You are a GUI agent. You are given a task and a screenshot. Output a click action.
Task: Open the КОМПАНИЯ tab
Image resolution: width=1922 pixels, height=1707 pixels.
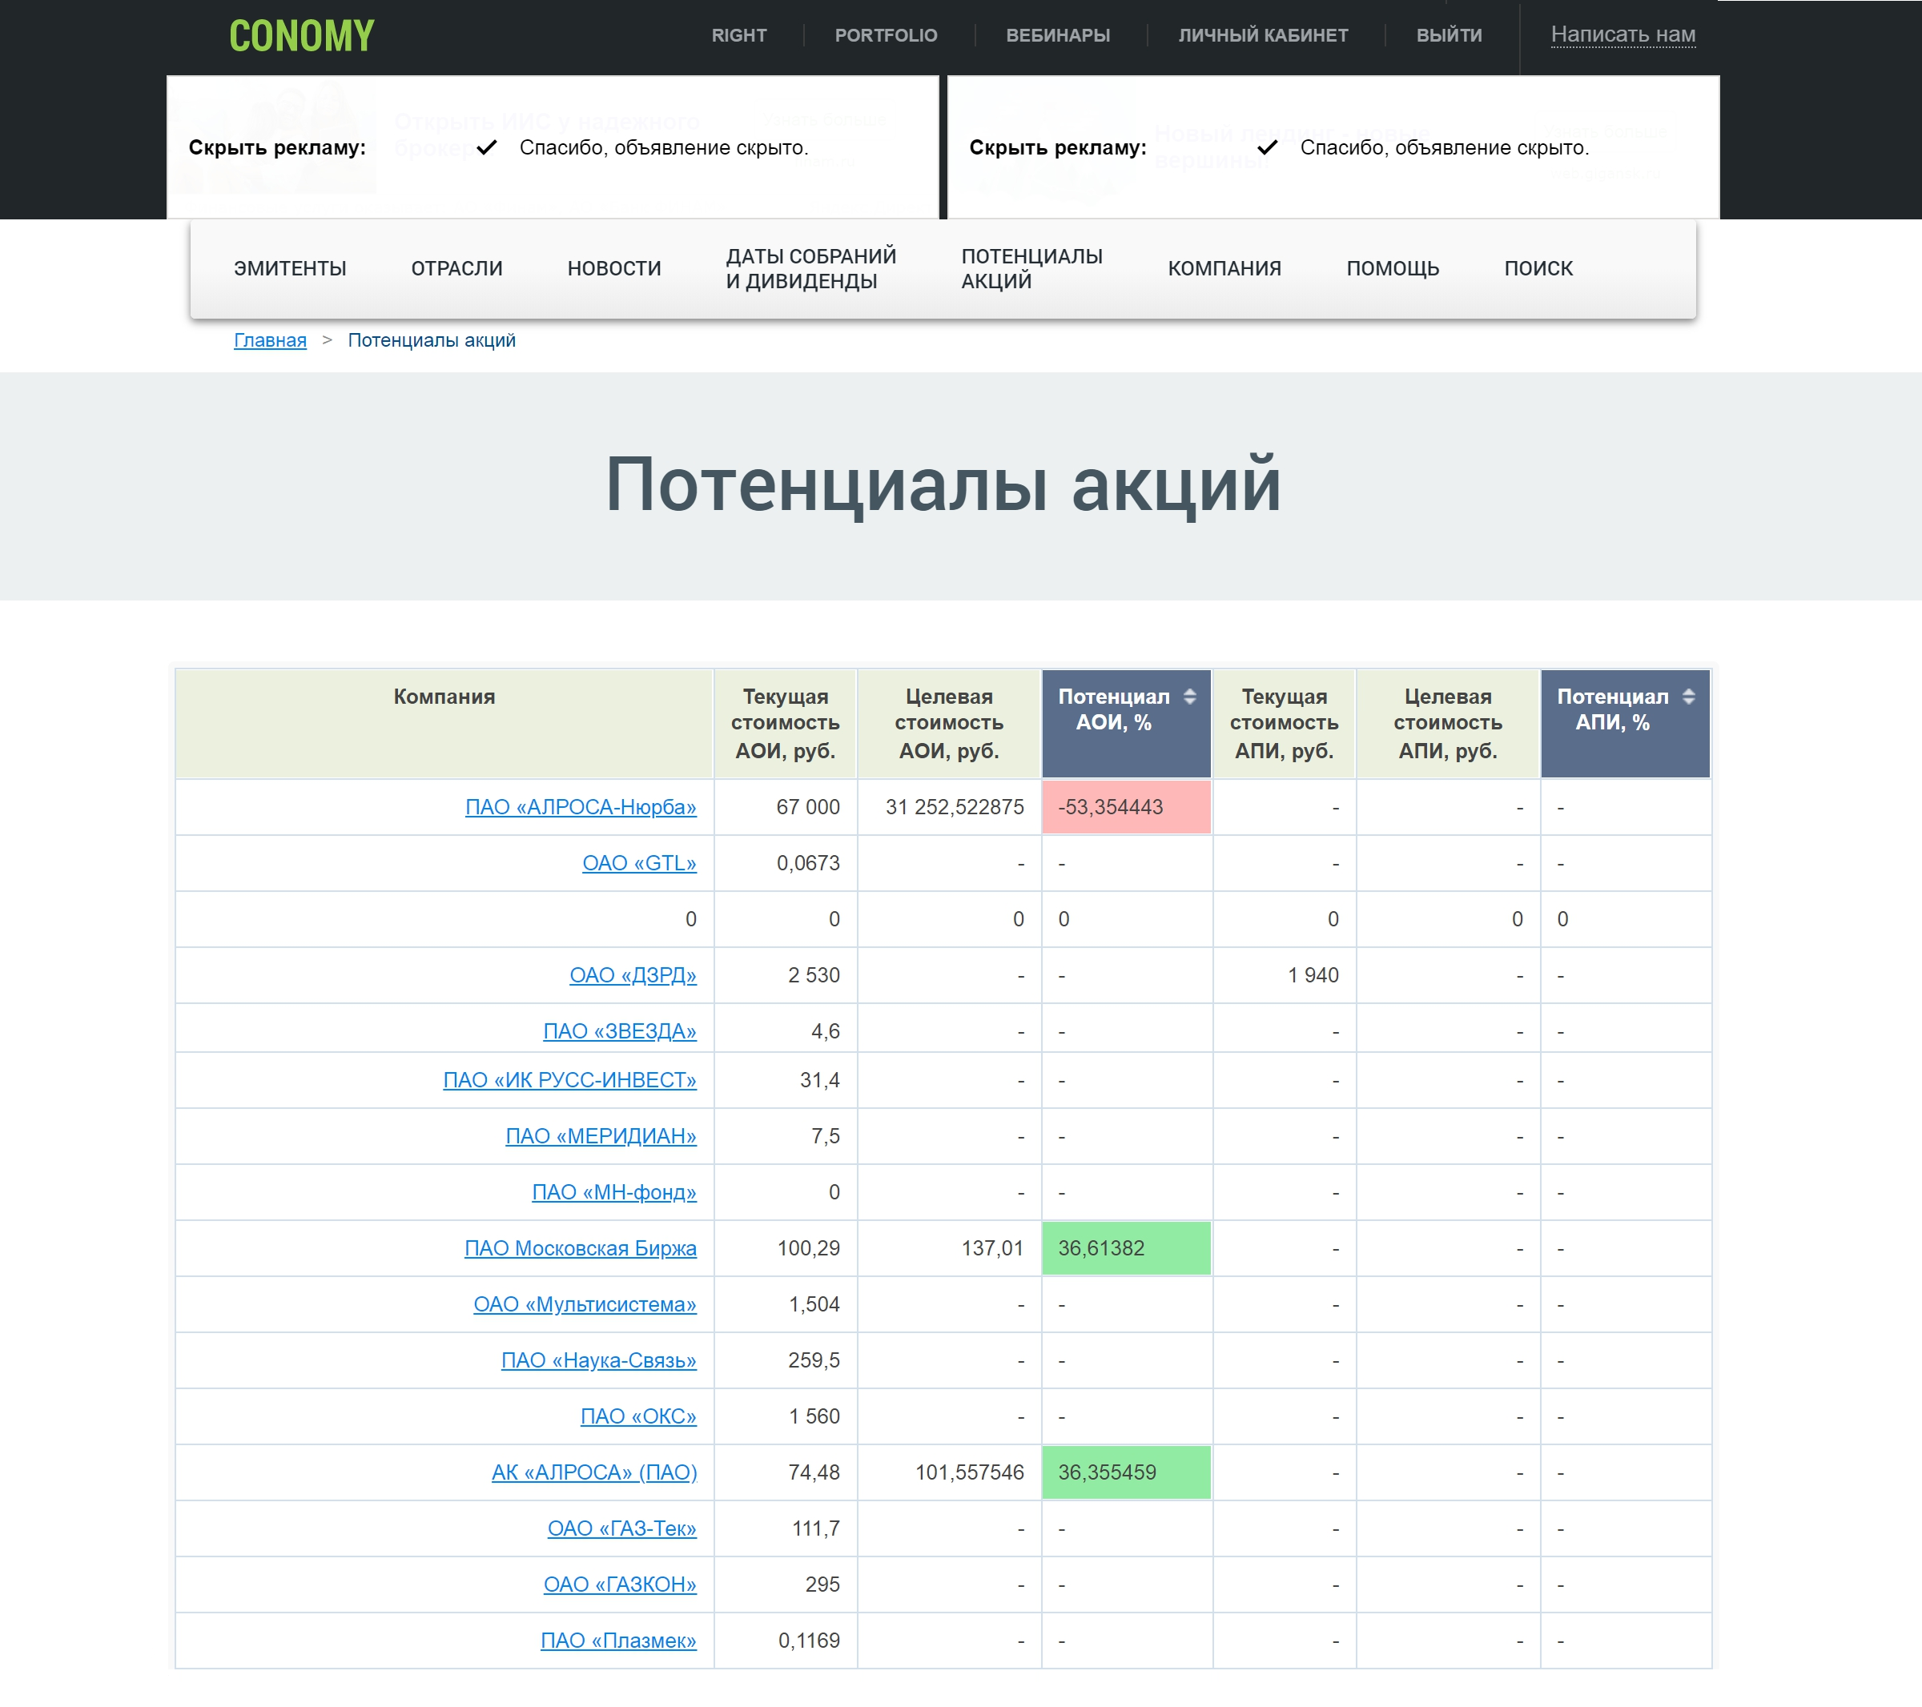point(1224,269)
